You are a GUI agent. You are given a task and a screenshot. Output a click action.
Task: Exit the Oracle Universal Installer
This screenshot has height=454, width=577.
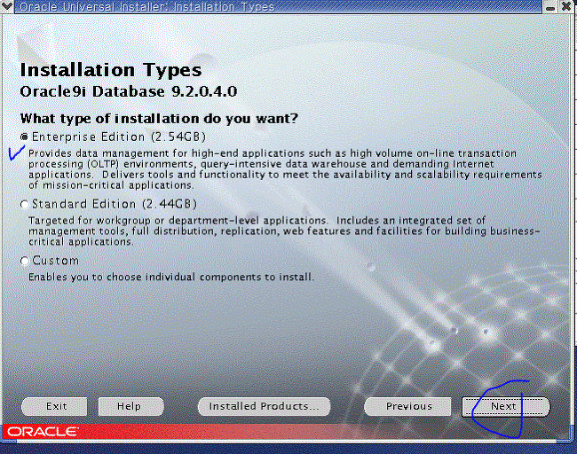pos(54,407)
